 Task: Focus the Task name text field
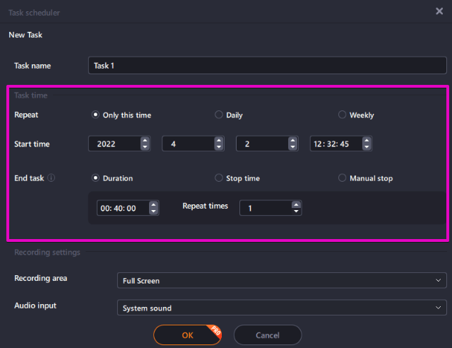click(x=267, y=66)
